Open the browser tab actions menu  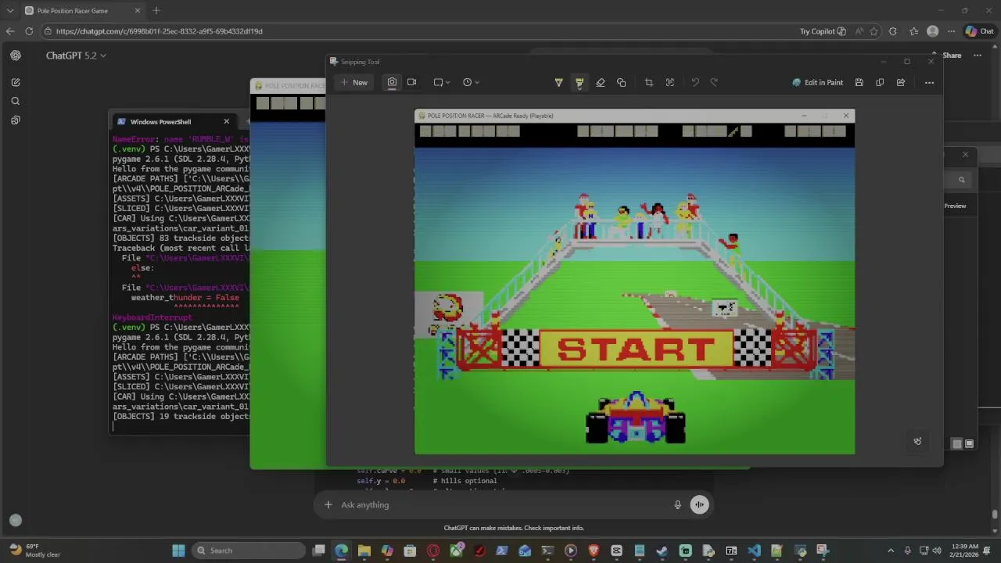click(10, 10)
